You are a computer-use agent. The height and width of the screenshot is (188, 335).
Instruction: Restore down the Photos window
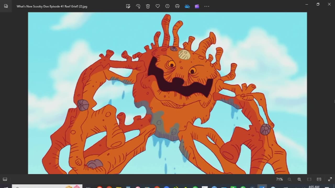pyautogui.click(x=318, y=4)
